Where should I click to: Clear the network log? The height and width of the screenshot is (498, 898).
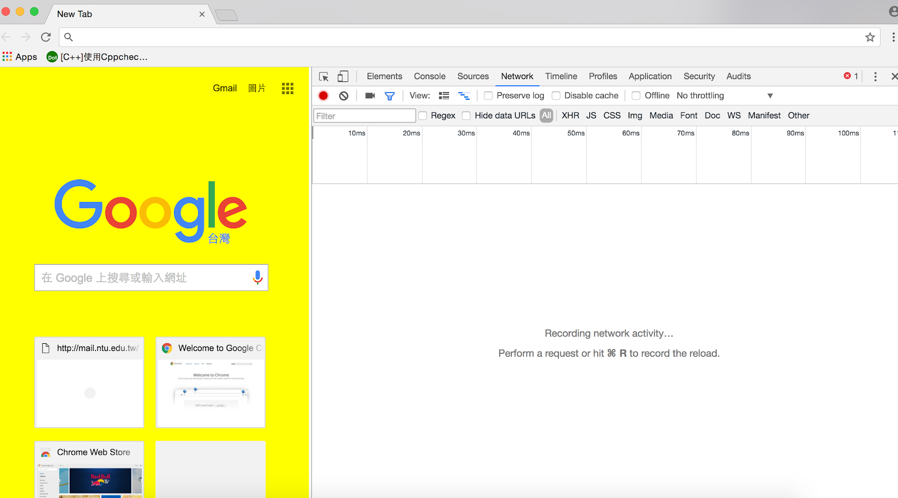[343, 96]
